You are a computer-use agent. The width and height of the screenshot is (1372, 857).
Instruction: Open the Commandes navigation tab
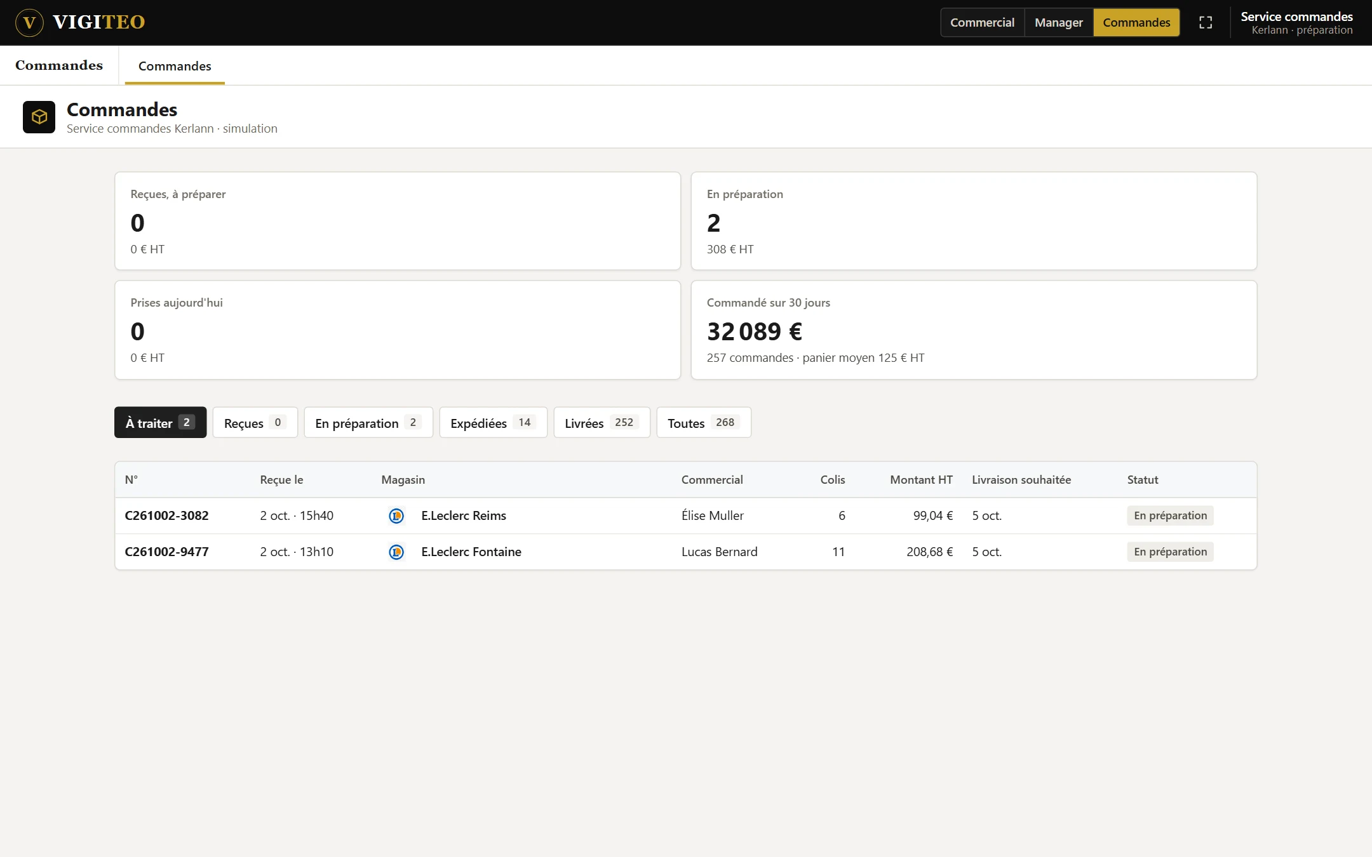coord(175,66)
